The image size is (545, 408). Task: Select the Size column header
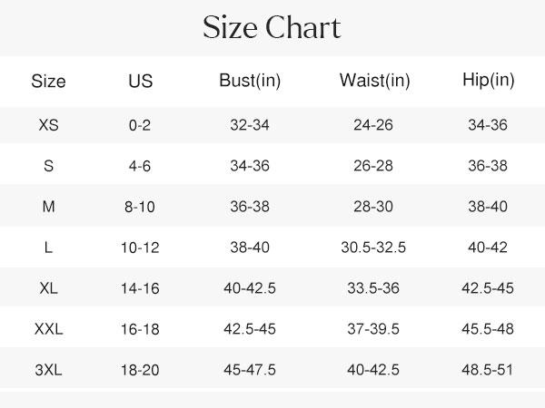(48, 82)
